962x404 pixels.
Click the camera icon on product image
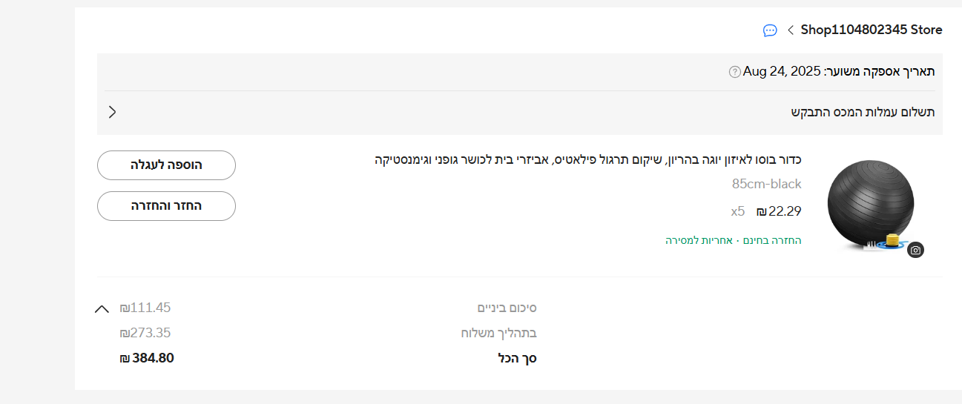[x=915, y=250]
